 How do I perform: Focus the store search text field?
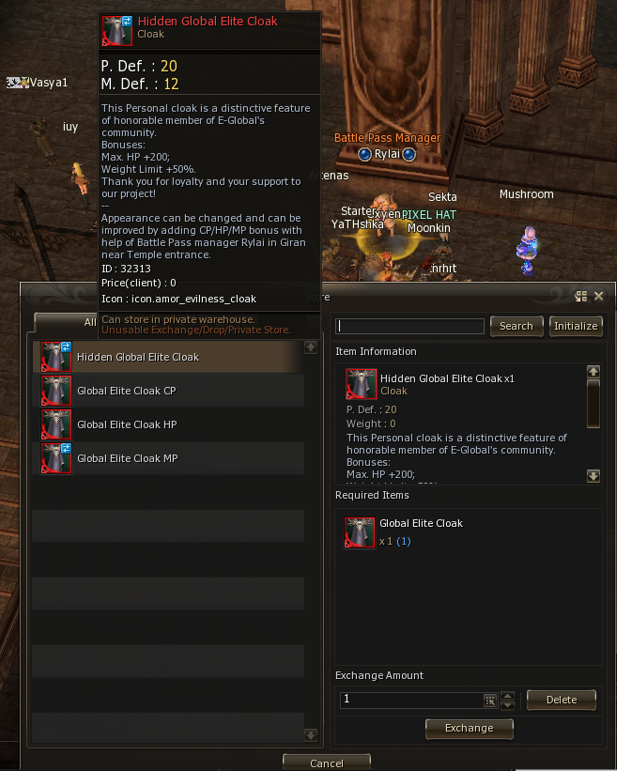point(409,326)
